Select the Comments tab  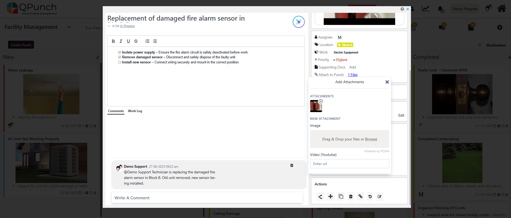tap(116, 111)
